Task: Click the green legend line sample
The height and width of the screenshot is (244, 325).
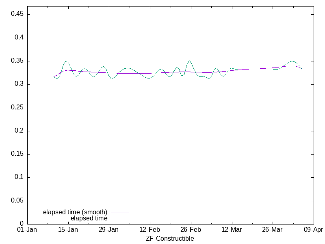Action: tap(120, 219)
